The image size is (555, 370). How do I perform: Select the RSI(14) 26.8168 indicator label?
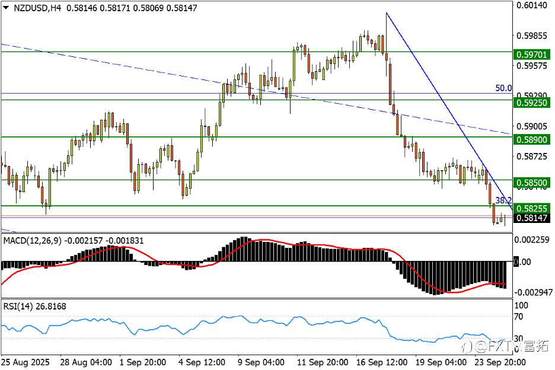click(34, 307)
